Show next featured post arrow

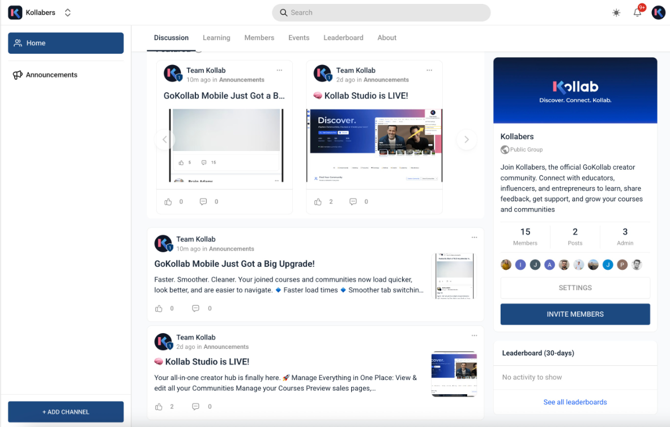pos(467,140)
